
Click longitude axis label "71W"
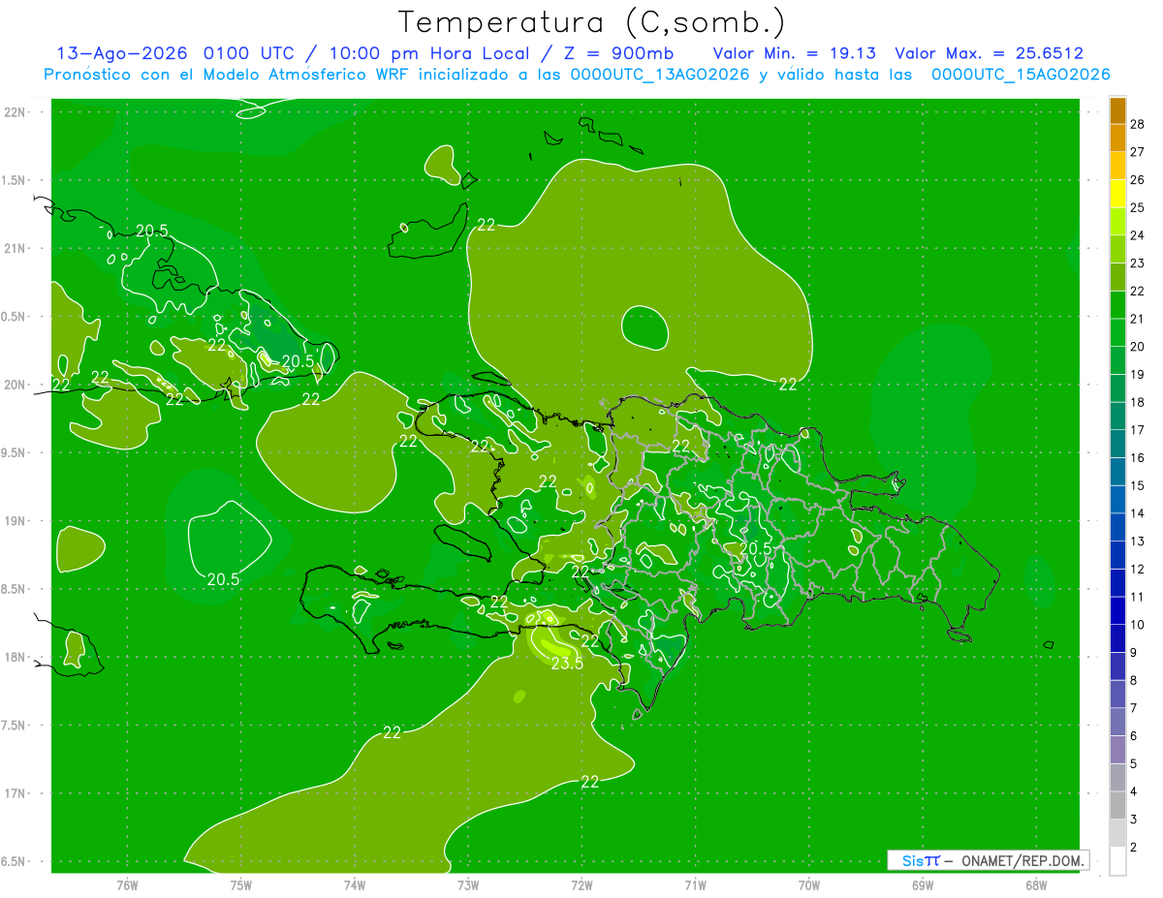coord(695,884)
